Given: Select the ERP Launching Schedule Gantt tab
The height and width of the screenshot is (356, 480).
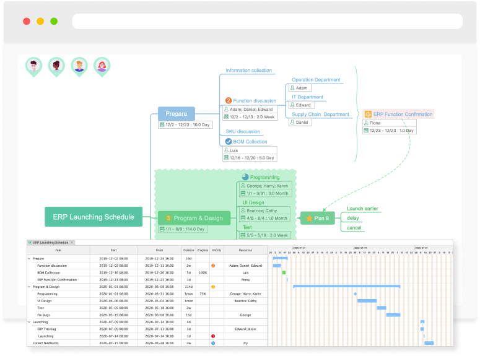Looking at the screenshot, I should 50,243.
